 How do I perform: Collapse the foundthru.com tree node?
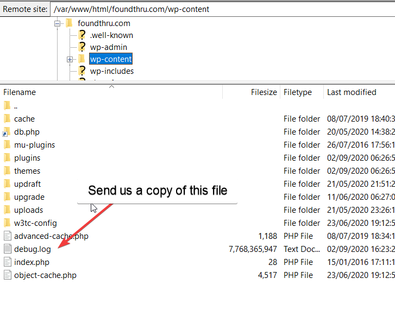[57, 24]
